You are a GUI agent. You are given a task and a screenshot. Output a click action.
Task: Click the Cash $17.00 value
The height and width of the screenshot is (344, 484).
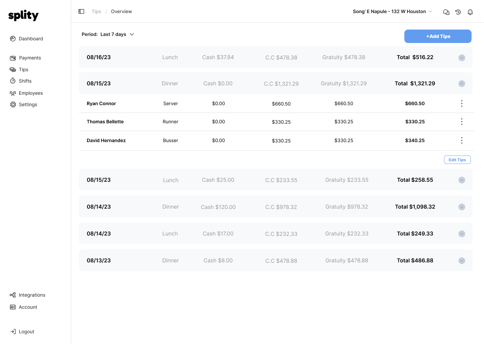(218, 233)
